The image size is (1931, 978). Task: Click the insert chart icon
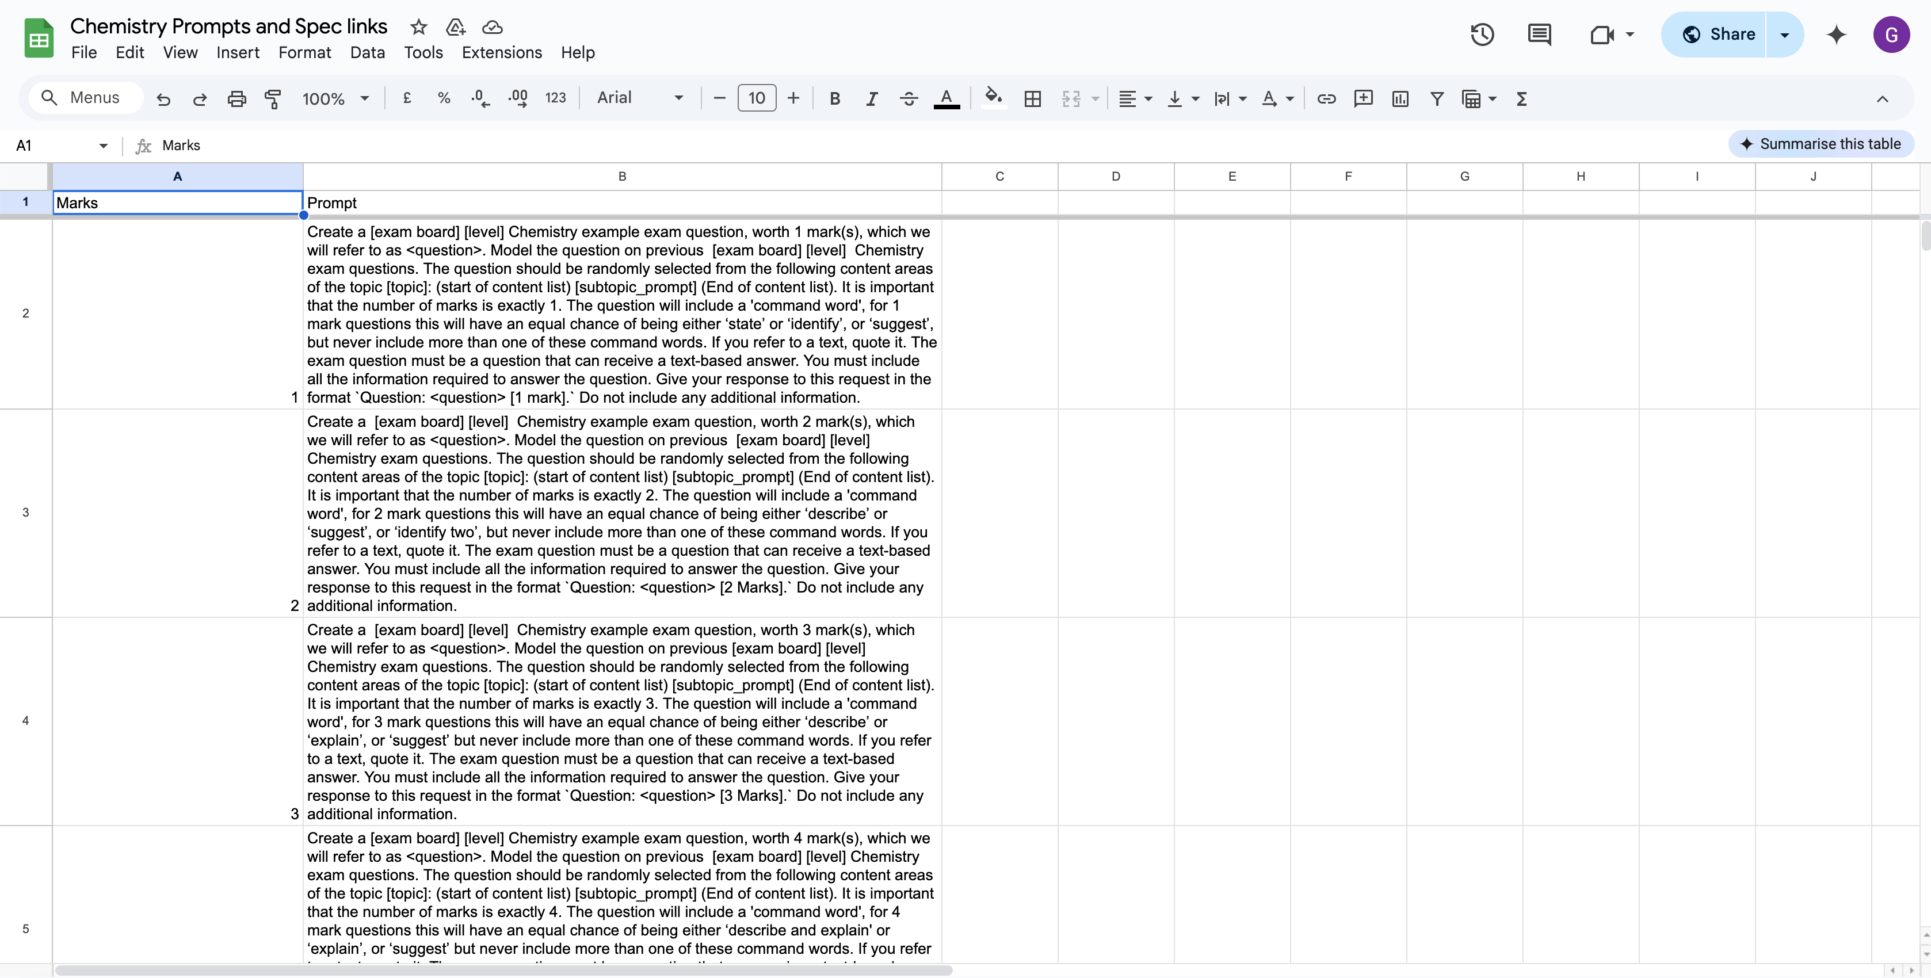pos(1399,98)
